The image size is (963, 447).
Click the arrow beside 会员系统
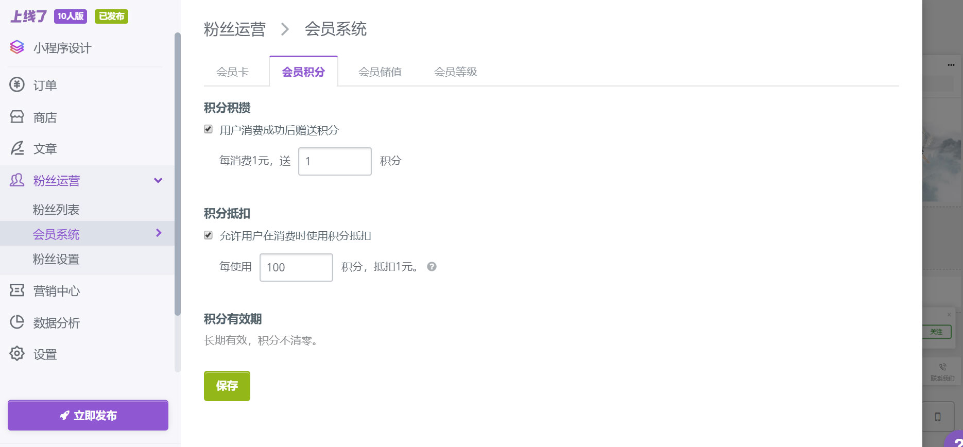(159, 233)
